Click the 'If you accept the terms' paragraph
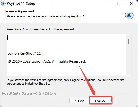The image size is (138, 107). coord(66,82)
